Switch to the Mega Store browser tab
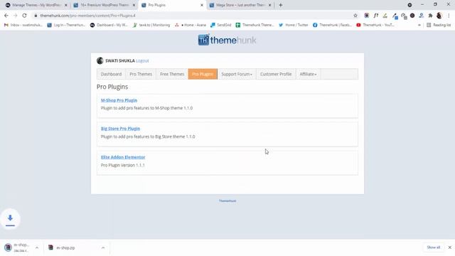455x256 pixels. 240,5
